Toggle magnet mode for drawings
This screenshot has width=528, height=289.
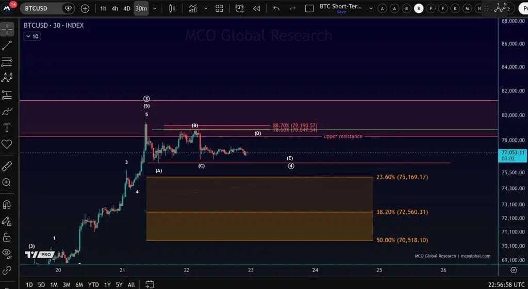click(x=7, y=205)
